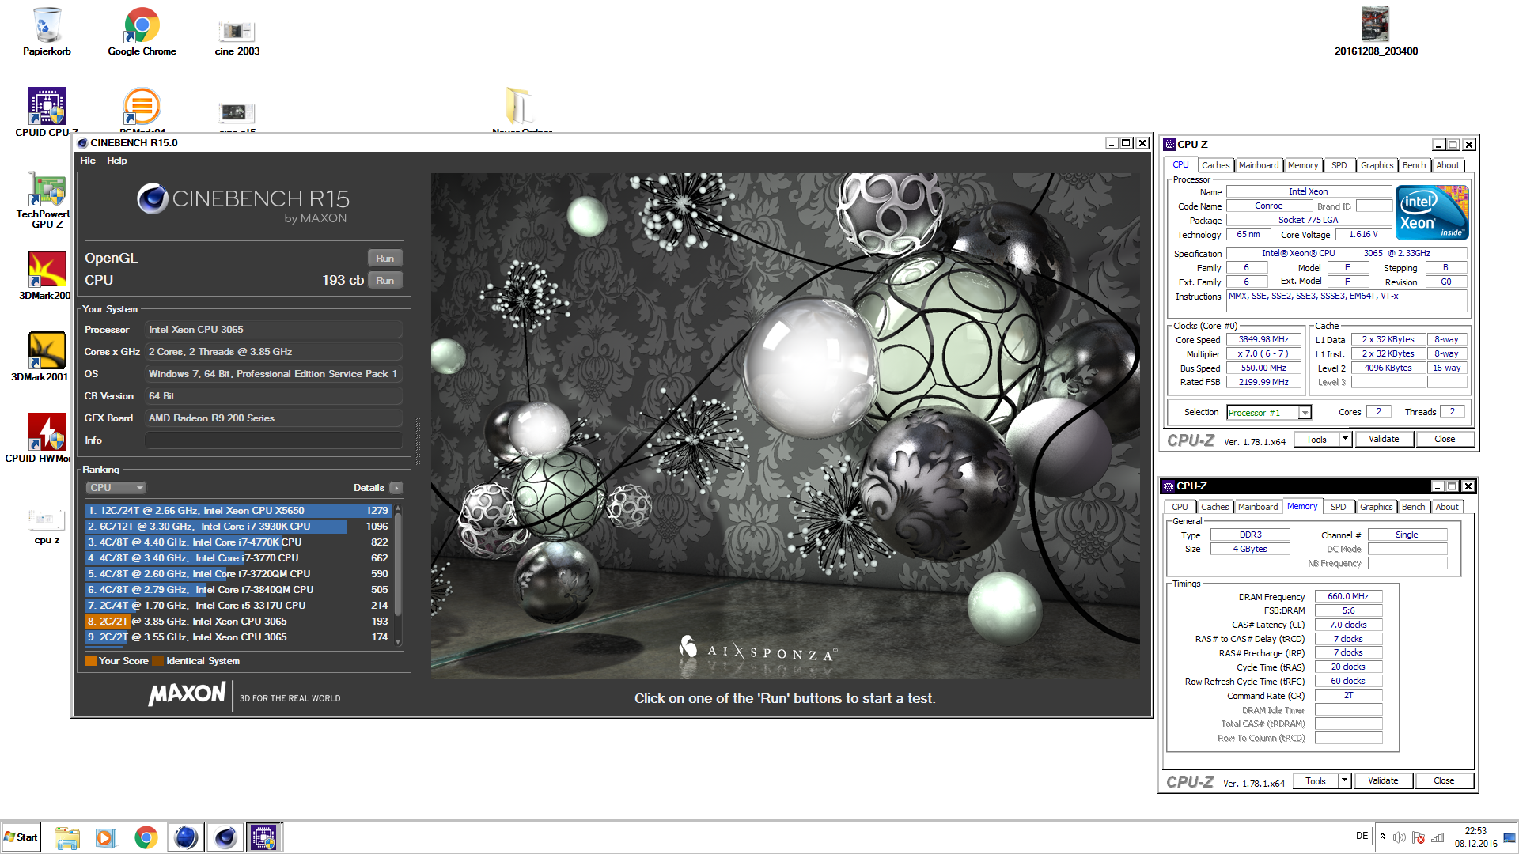Open SPD tab in lower CPU-Z
Viewport: 1519px width, 854px height.
click(1338, 507)
